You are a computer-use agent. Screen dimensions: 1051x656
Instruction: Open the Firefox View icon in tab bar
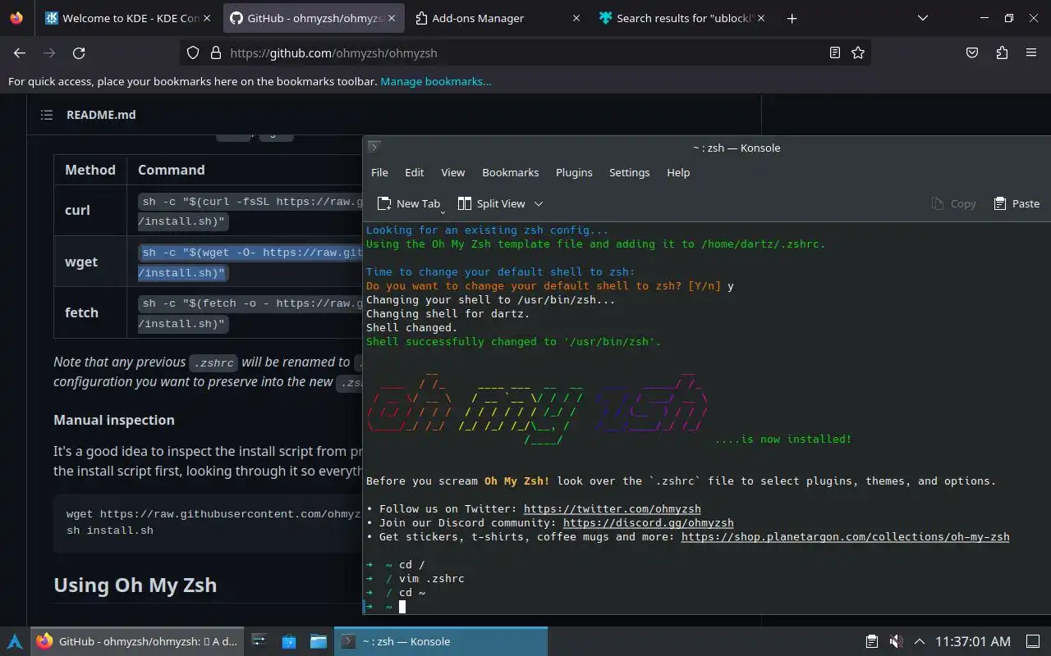(x=16, y=18)
